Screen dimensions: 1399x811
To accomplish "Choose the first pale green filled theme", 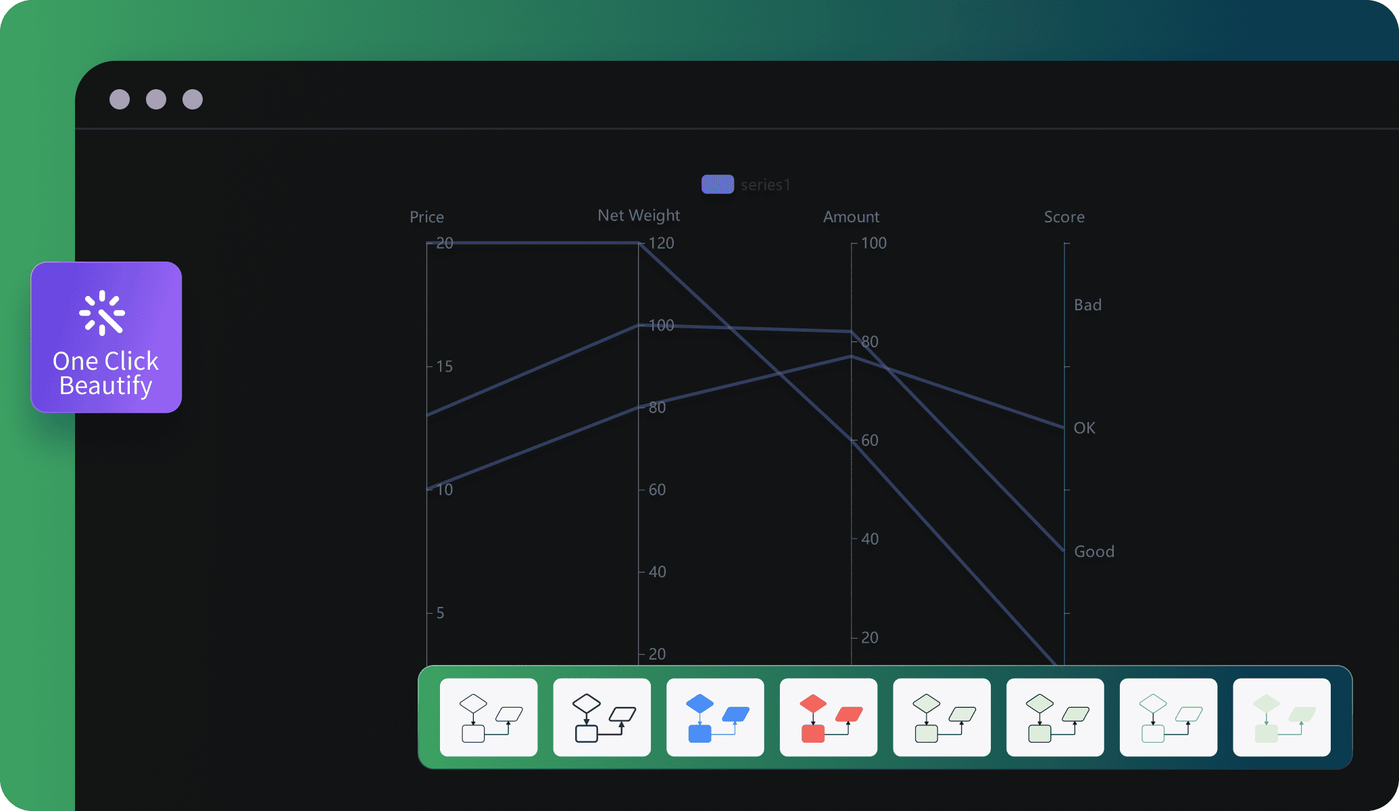I will tap(942, 717).
